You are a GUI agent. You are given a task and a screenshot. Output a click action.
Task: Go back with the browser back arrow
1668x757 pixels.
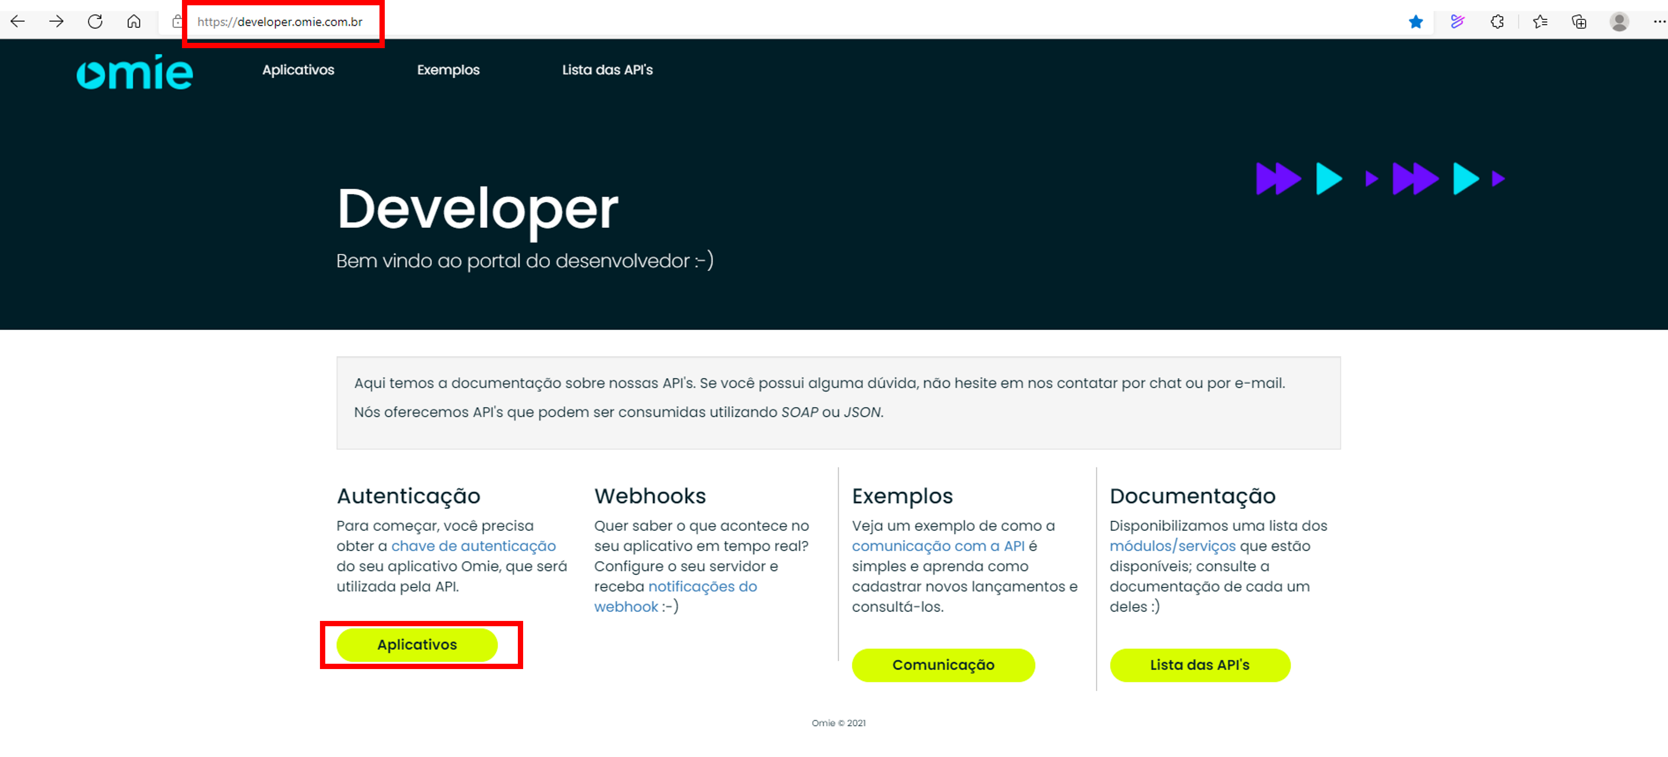[17, 21]
